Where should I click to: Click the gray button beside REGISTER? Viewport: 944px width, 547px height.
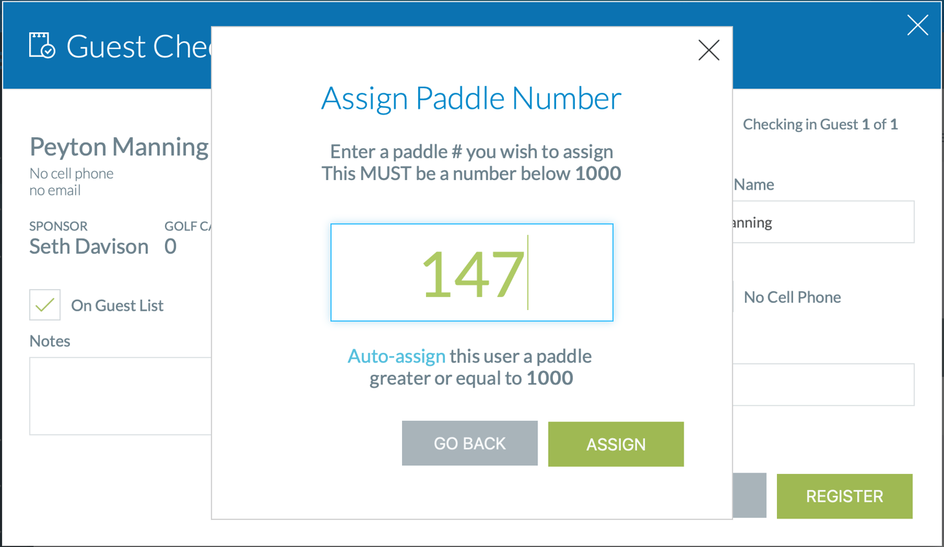(751, 496)
